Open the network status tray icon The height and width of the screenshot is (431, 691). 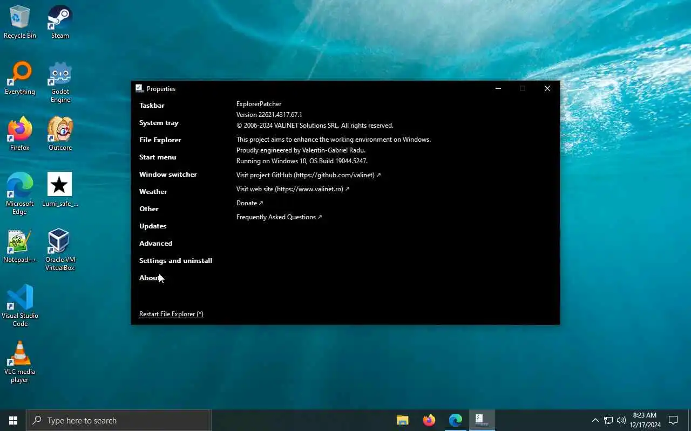[608, 420]
